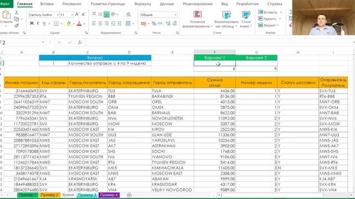Switch to Рецензирование ribbon tab
Screen dimensions: 355x199
click(x=197, y=4)
